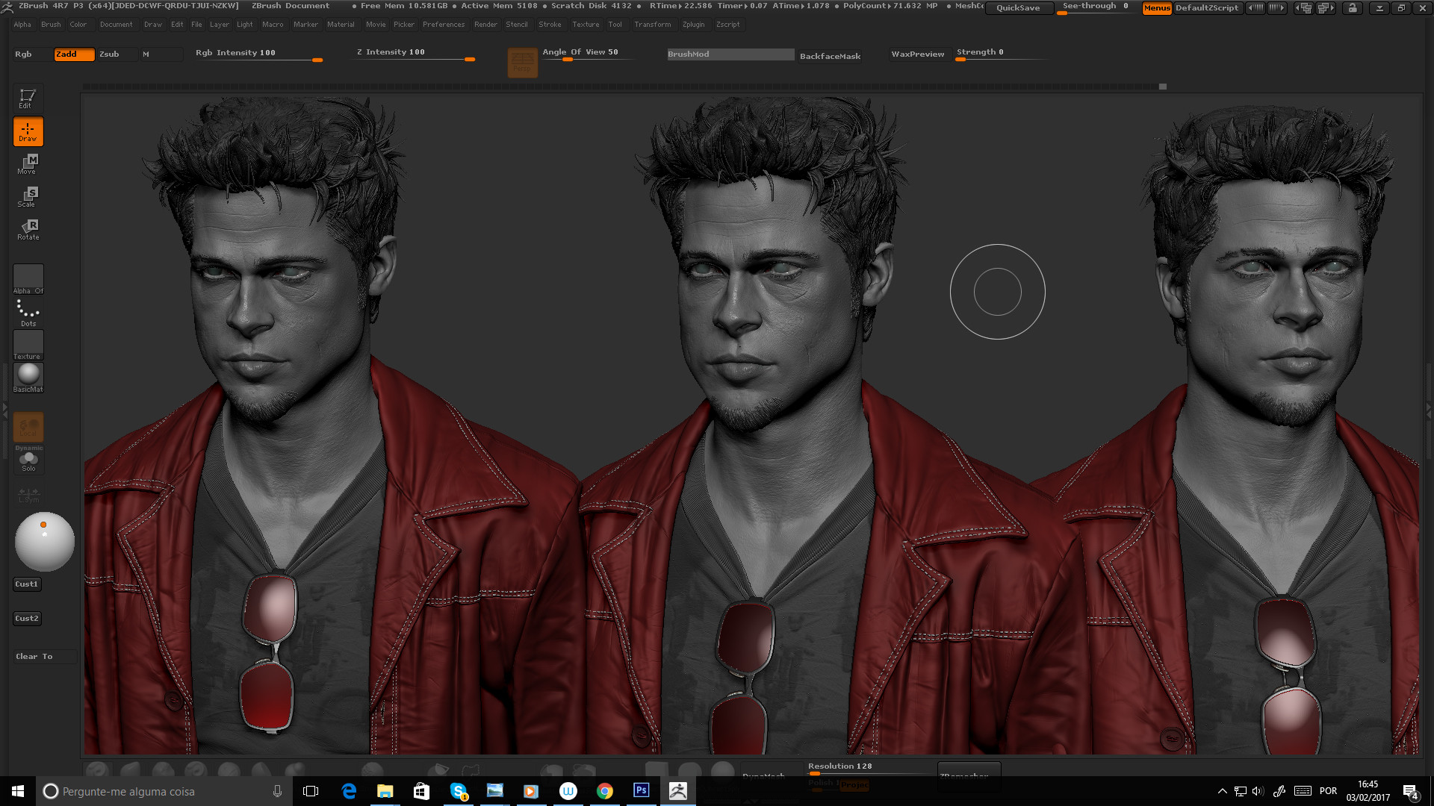
Task: Open Google Chrome from taskbar
Action: pos(605,791)
